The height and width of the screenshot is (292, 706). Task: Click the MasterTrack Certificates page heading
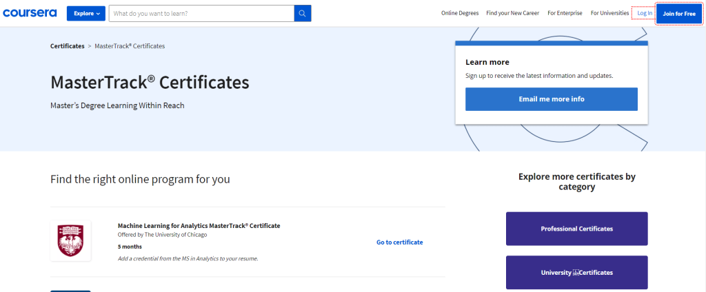(x=150, y=83)
